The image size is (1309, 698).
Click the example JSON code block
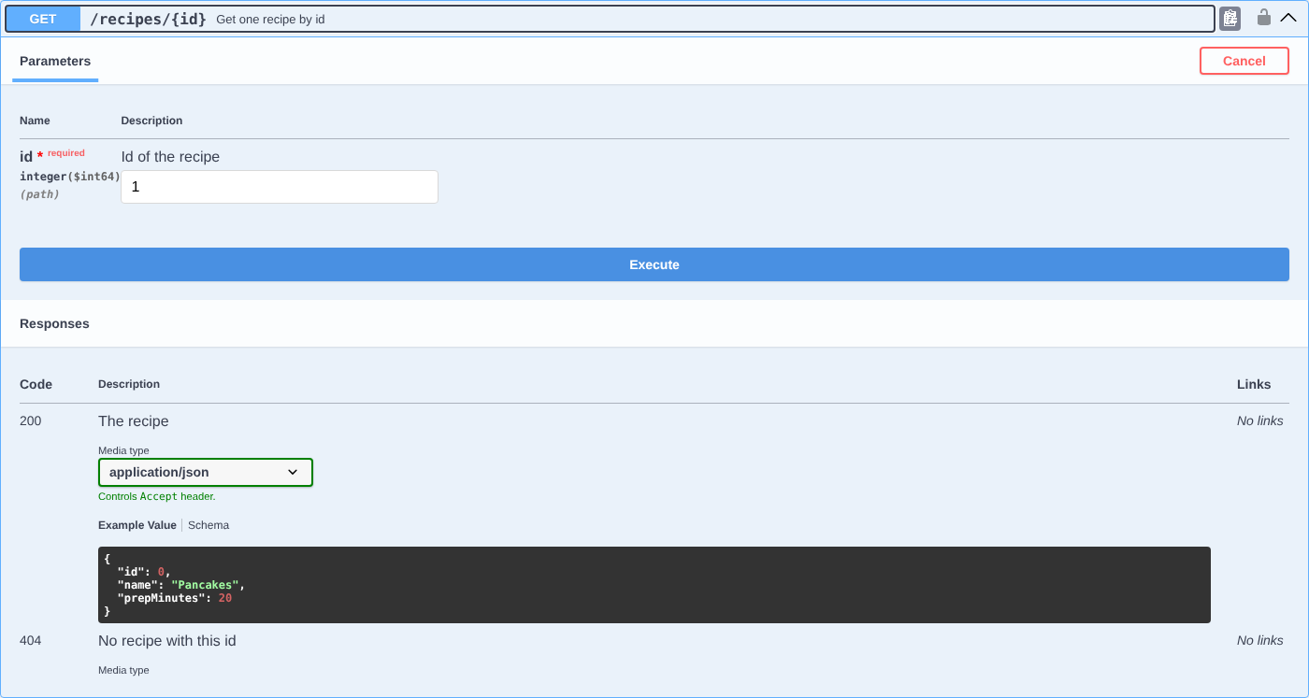[654, 585]
